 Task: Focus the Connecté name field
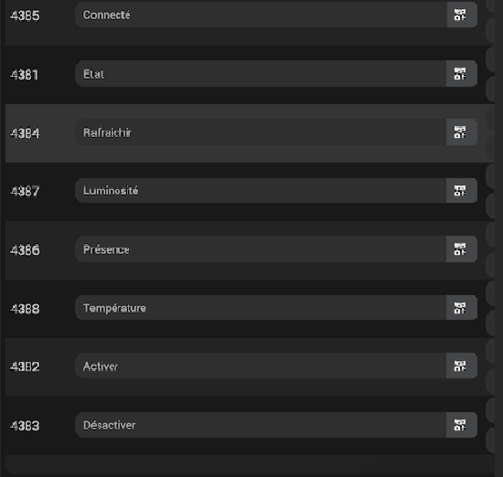click(261, 15)
